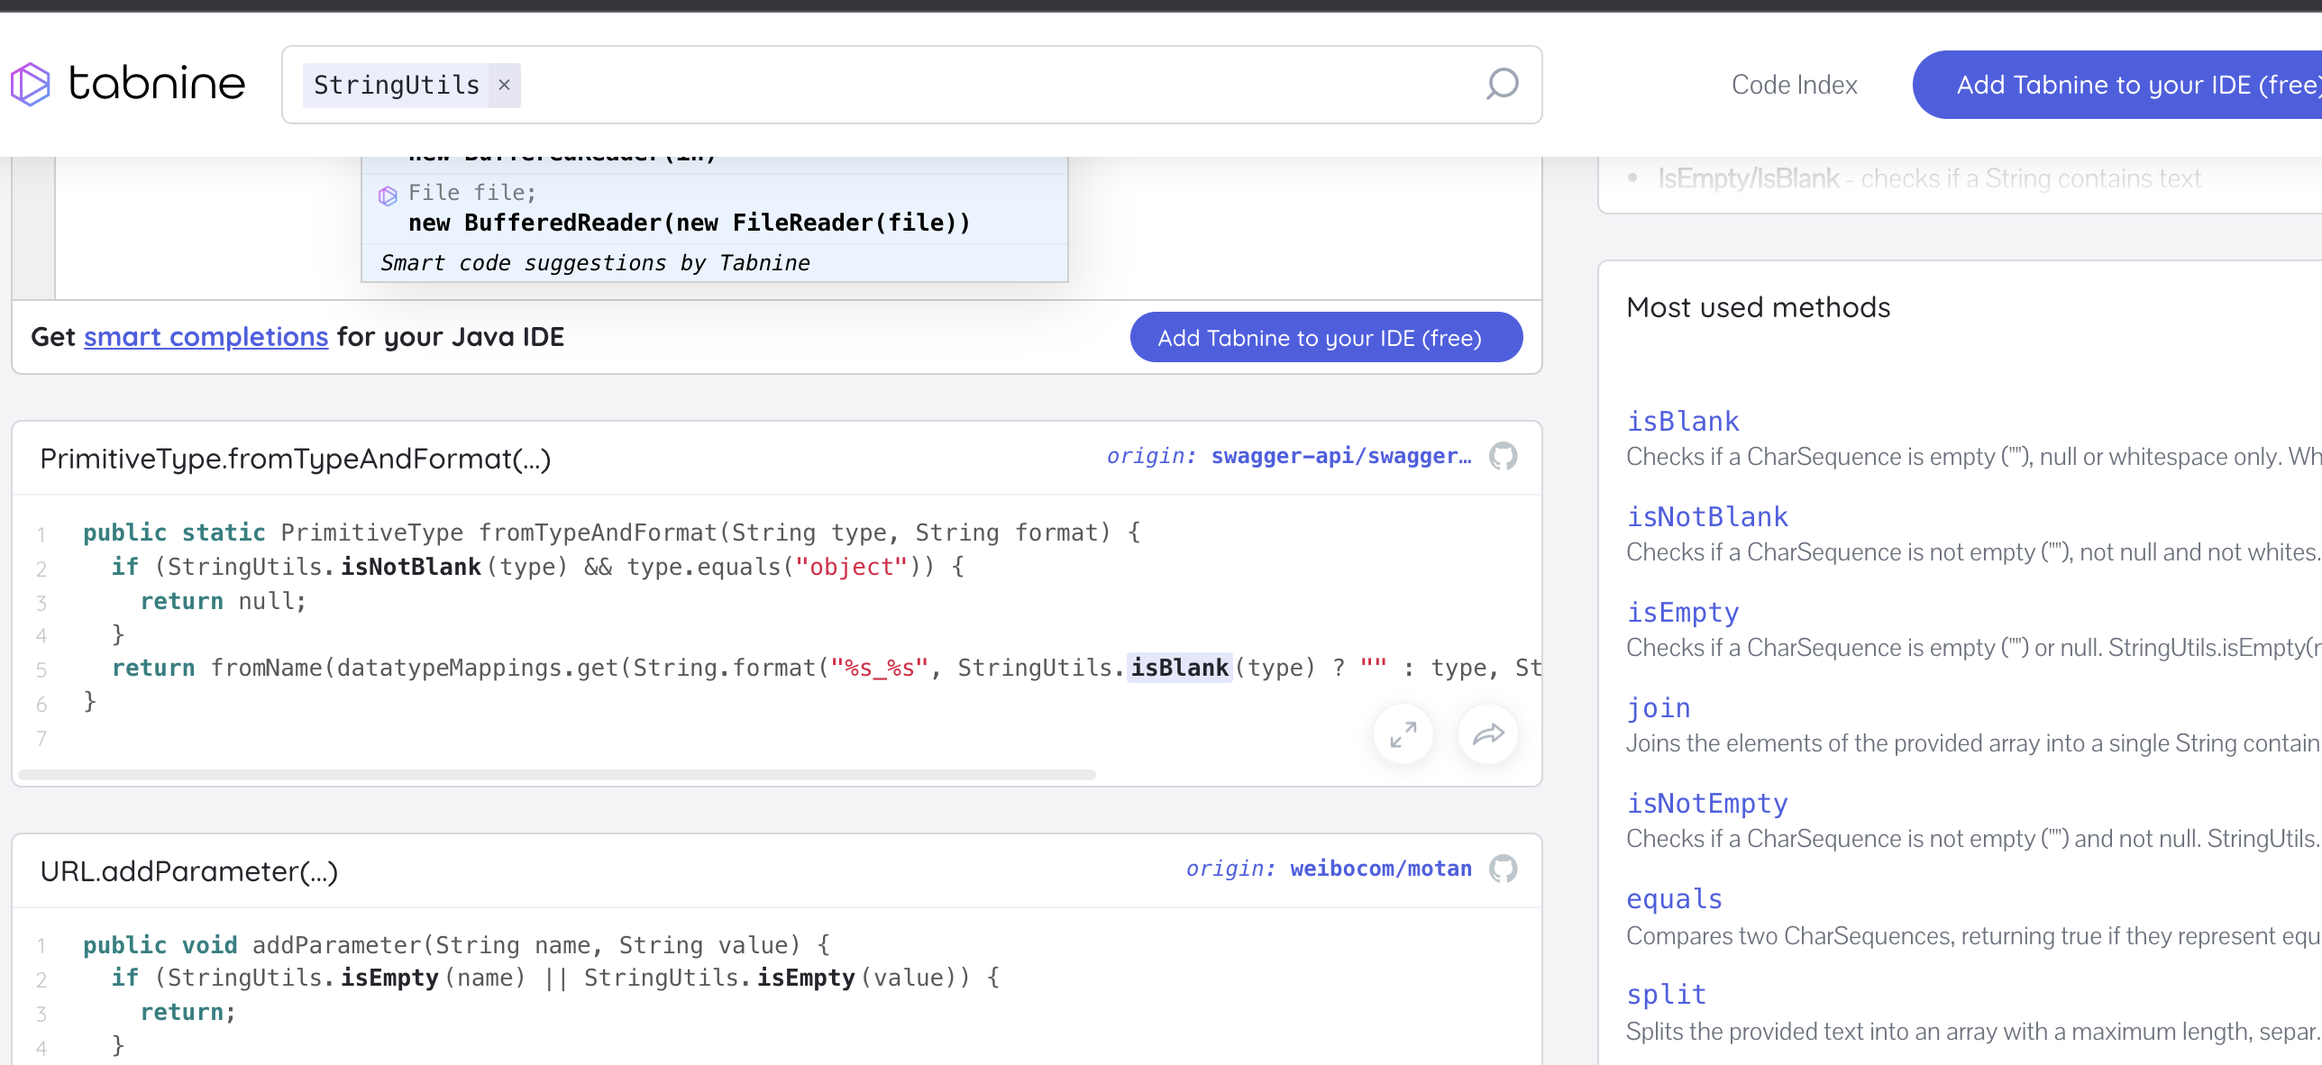Viewport: 2322px width, 1065px height.
Task: Open the Code Index link
Action: [1794, 85]
